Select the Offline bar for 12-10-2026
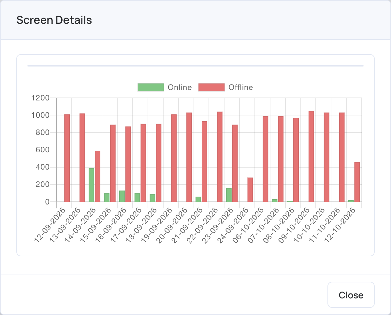Viewport: 391px width, 315px height. (x=357, y=182)
